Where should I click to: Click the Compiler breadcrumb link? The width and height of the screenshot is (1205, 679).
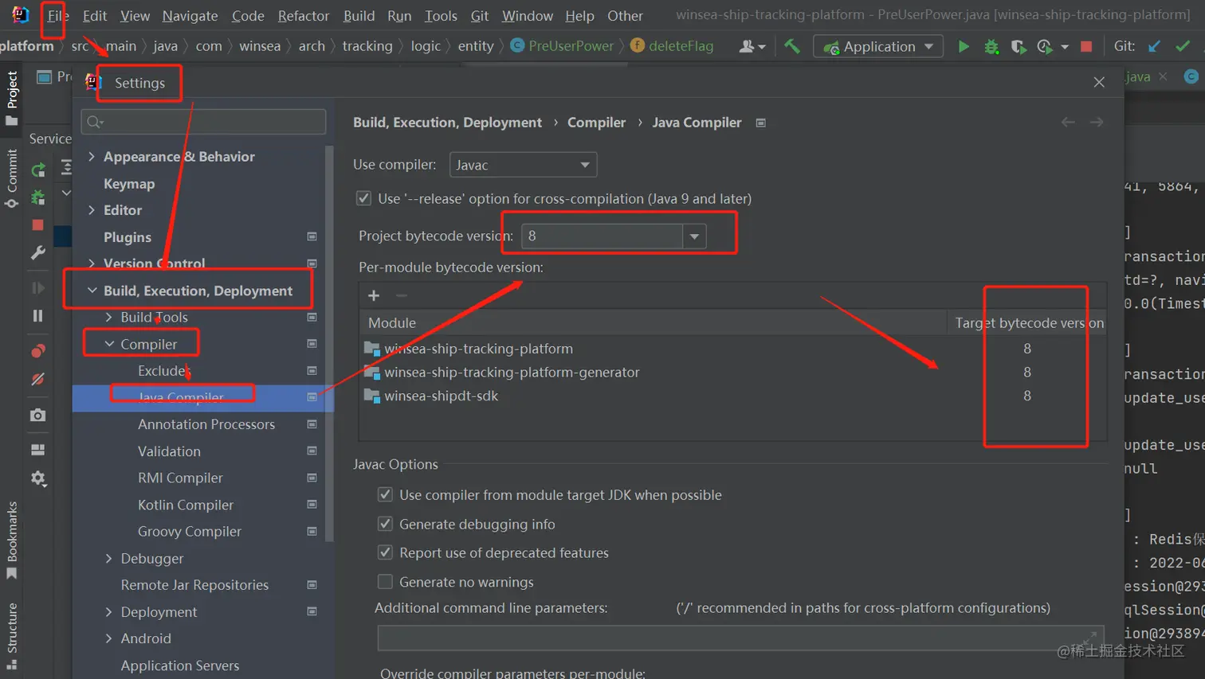coord(596,122)
